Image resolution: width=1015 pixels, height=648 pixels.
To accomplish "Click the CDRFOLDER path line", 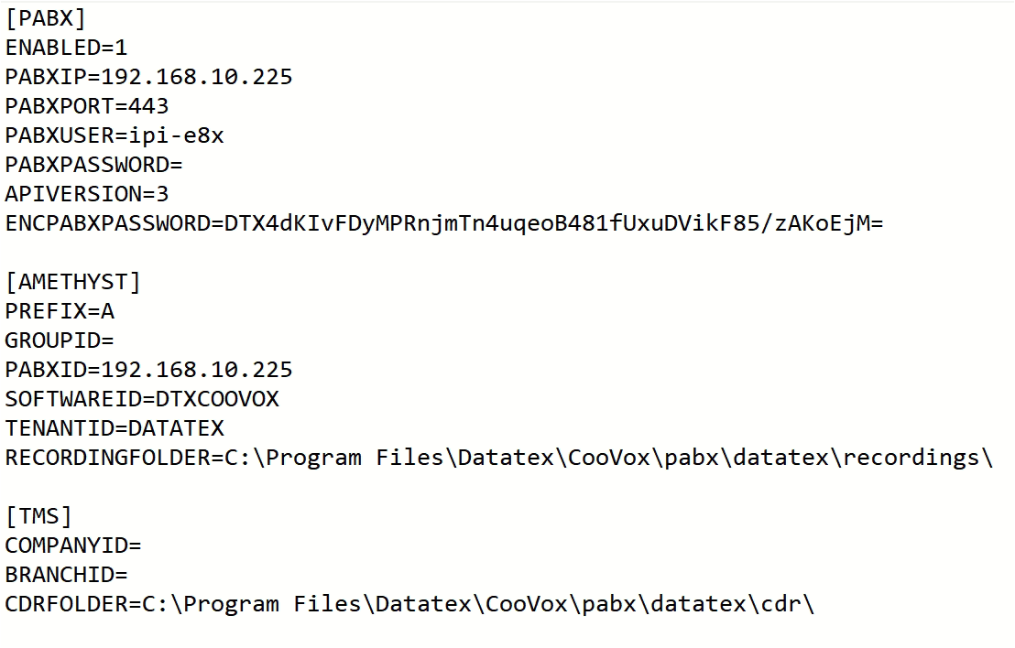I will pos(409,604).
